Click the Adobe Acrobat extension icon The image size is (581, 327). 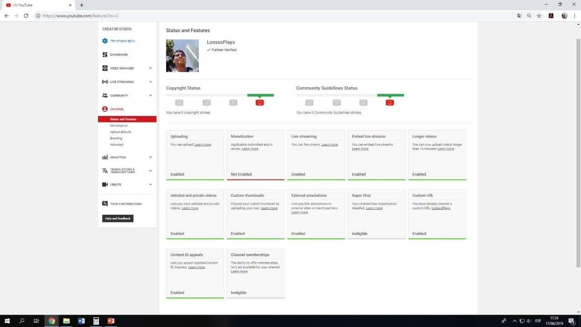coord(551,16)
